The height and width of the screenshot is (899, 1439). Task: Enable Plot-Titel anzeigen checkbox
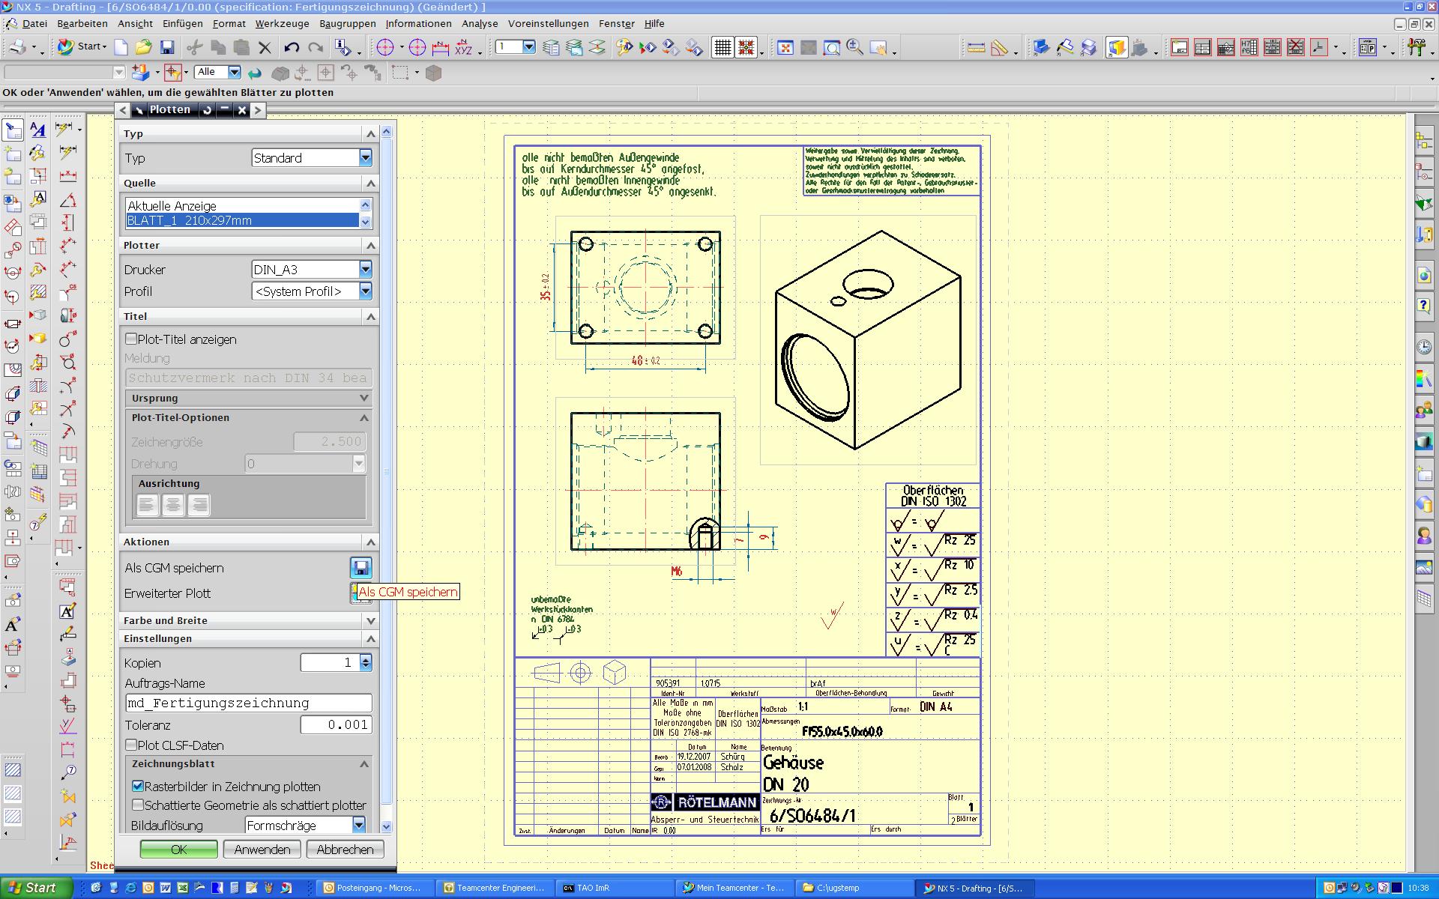[x=132, y=339]
